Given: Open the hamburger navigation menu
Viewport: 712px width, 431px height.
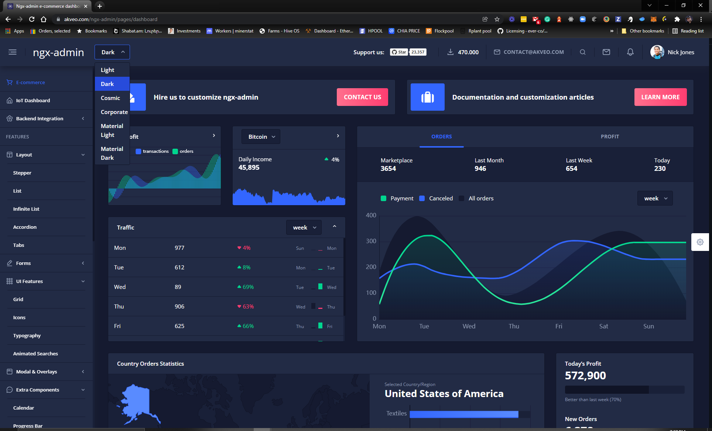Looking at the screenshot, I should [13, 52].
